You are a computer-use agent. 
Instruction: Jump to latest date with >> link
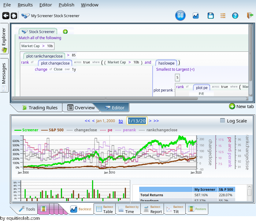pyautogui.click(x=156, y=121)
